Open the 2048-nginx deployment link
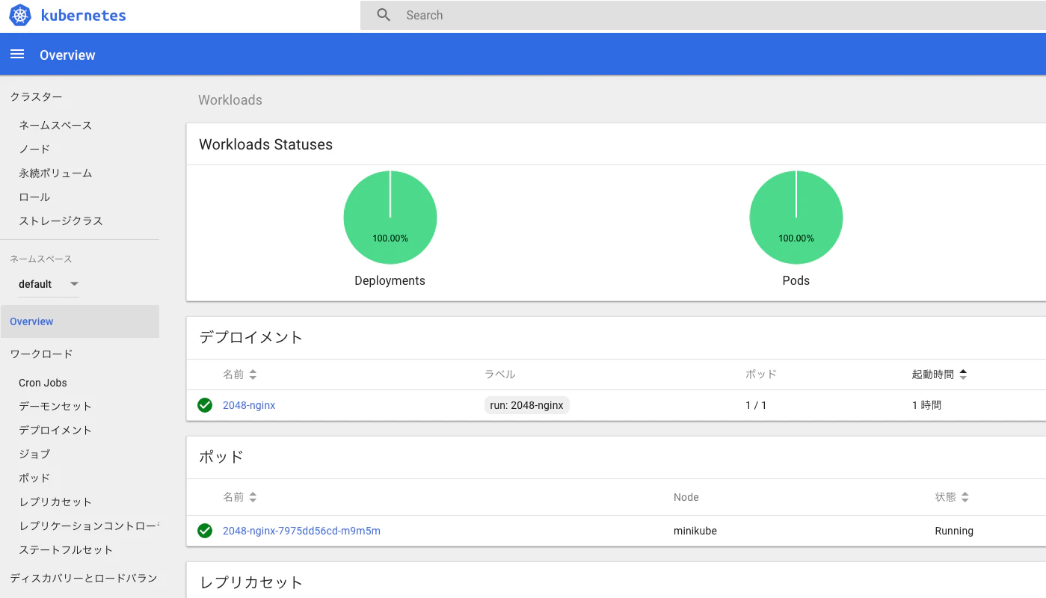The height and width of the screenshot is (598, 1046). point(249,405)
